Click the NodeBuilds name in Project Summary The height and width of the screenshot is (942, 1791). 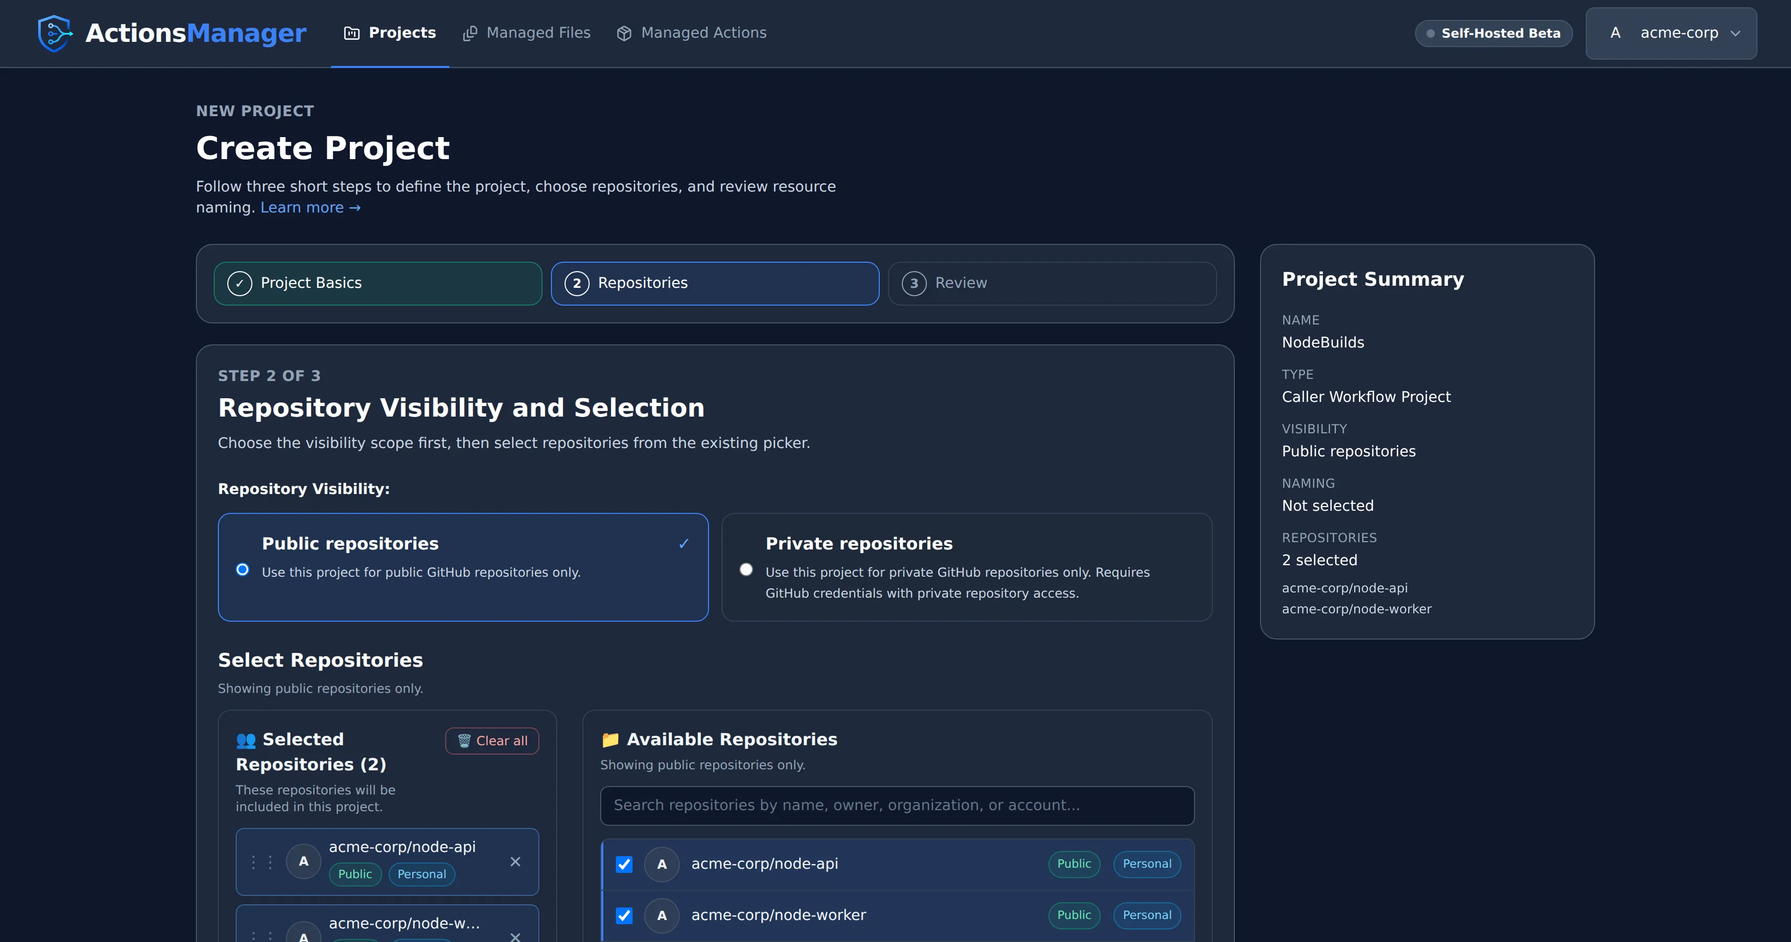point(1322,342)
